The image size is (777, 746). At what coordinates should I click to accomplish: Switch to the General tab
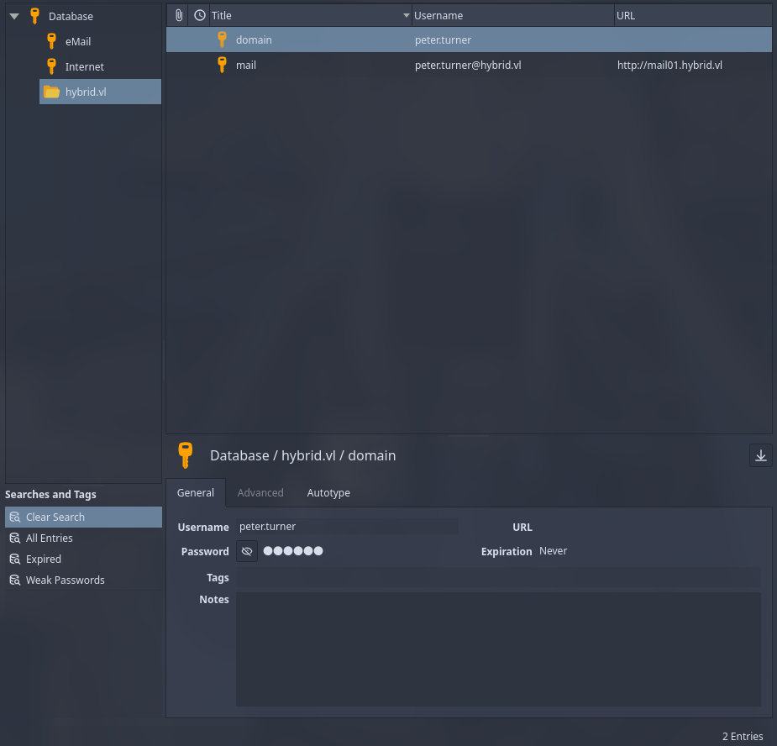(196, 493)
